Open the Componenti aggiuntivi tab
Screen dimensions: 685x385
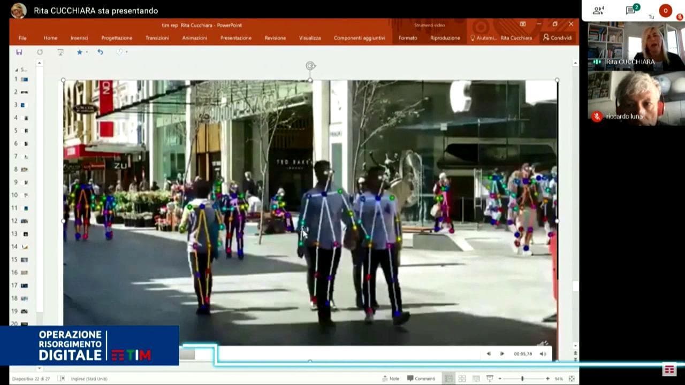360,38
